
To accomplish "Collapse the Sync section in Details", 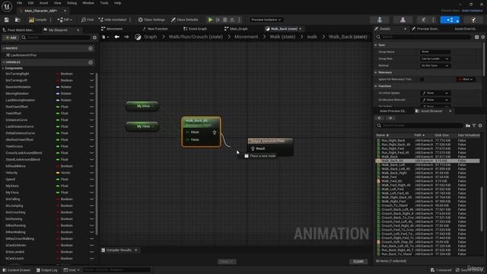I will tap(376, 45).
